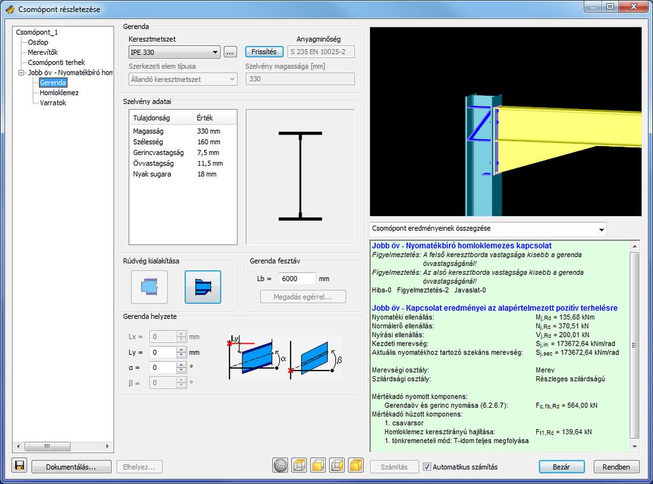Open the Állandó keresztmetszet dropdown
Viewport: 653px width, 484px height.
[183, 79]
